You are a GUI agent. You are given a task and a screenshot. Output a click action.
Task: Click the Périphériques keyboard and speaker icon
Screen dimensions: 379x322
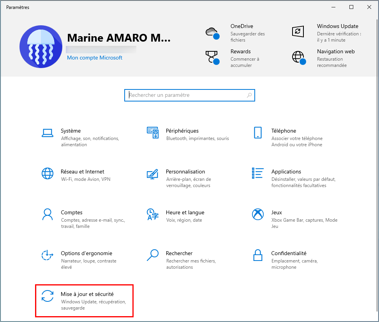(x=153, y=133)
